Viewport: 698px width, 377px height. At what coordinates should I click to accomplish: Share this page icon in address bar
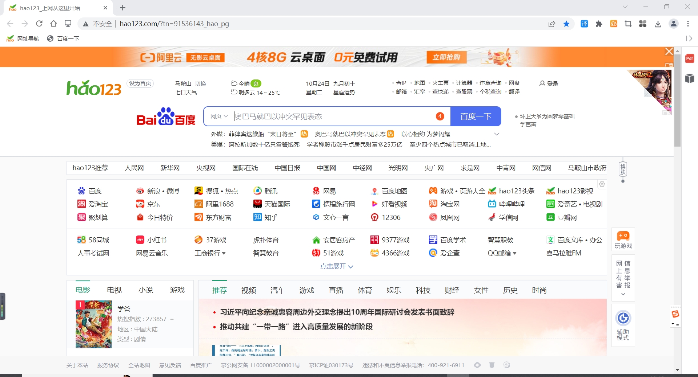click(552, 24)
